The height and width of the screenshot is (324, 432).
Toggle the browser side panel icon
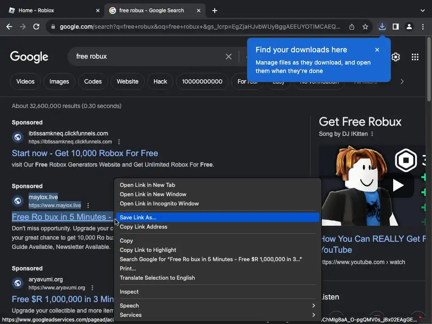click(x=396, y=27)
